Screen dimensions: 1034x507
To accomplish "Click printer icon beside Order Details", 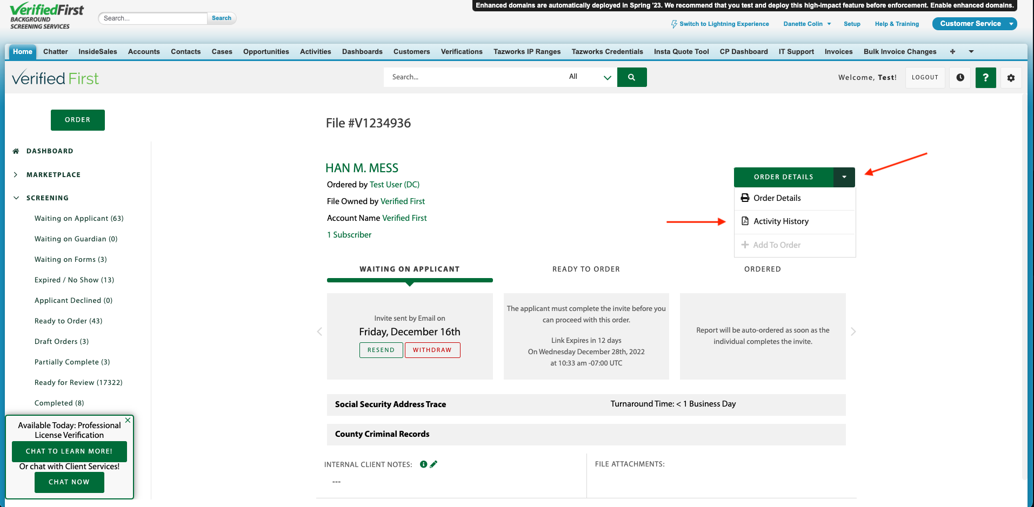I will click(x=745, y=198).
